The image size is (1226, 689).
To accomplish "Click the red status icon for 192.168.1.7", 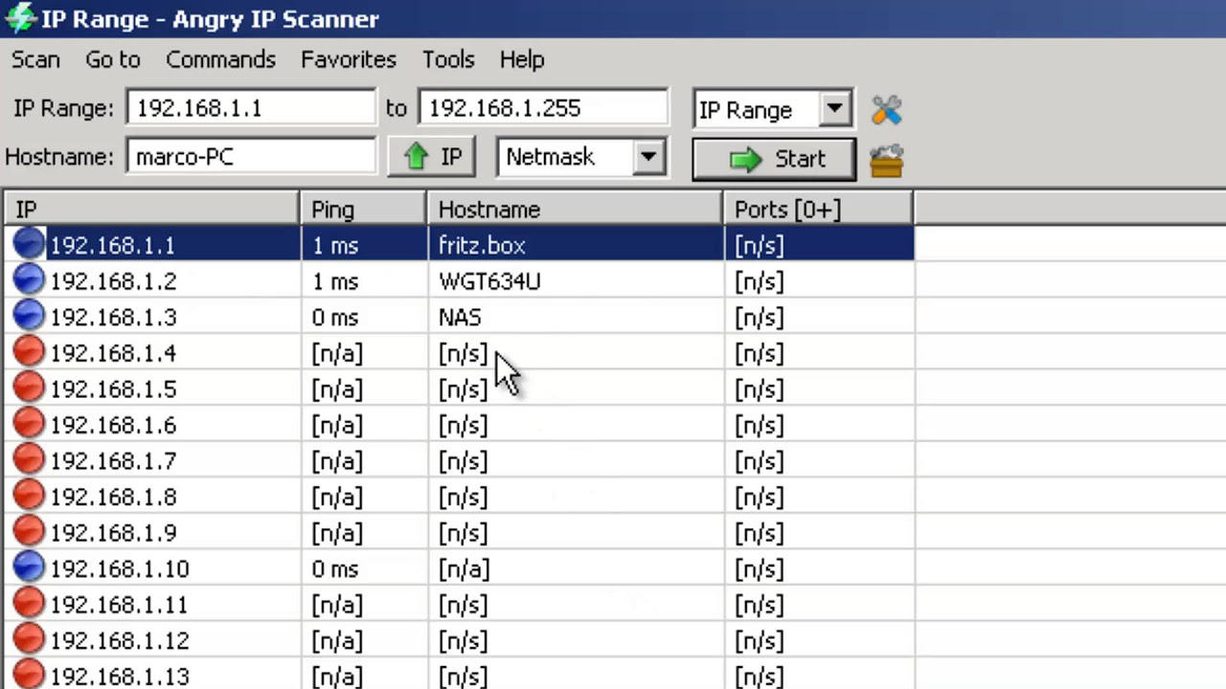I will point(29,460).
